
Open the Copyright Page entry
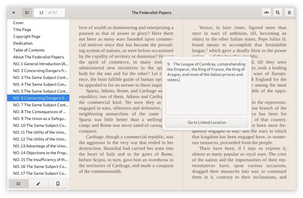coord(38,36)
